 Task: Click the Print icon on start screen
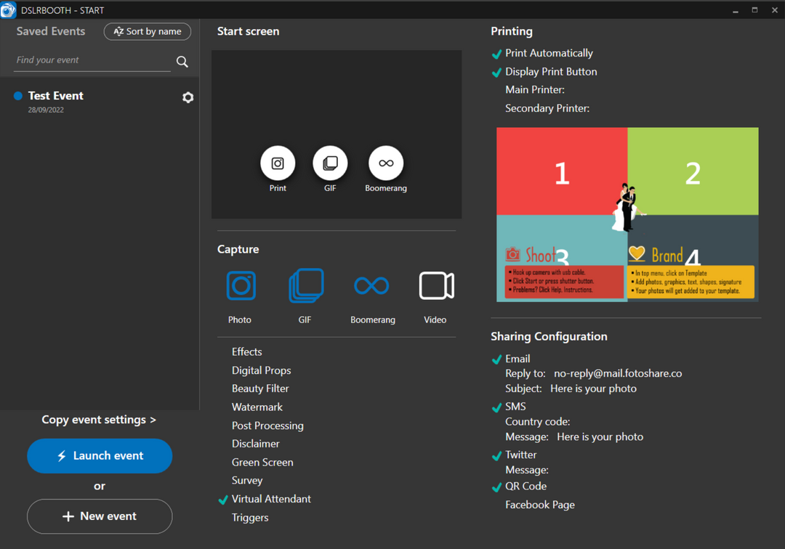click(278, 163)
